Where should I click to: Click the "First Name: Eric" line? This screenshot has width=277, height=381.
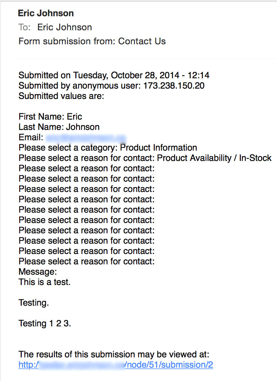tap(50, 117)
